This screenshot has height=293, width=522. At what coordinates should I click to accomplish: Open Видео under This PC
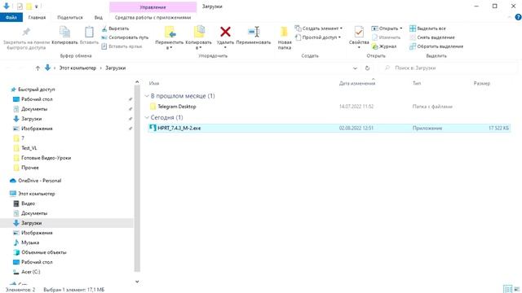tap(28, 203)
